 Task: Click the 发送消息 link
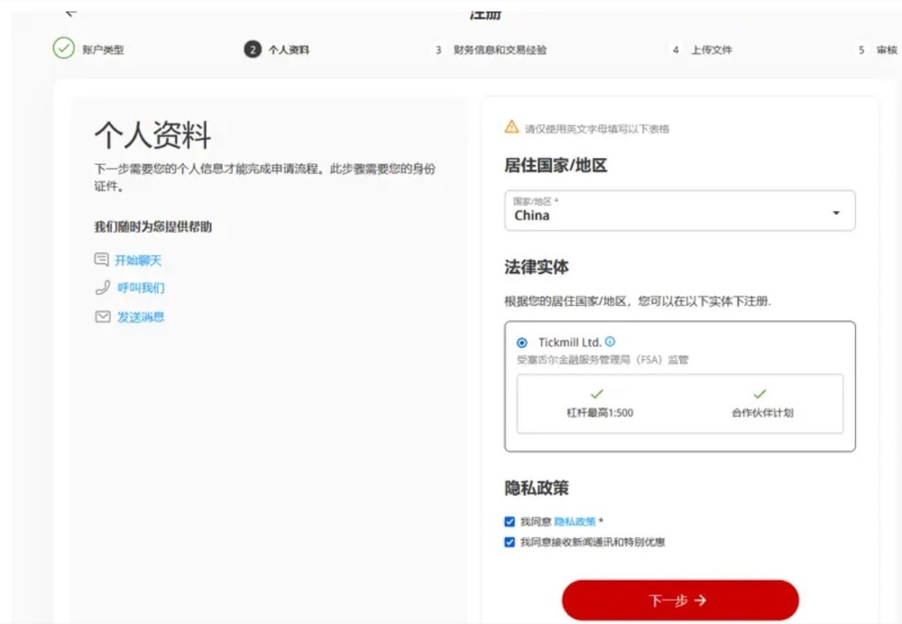click(141, 317)
